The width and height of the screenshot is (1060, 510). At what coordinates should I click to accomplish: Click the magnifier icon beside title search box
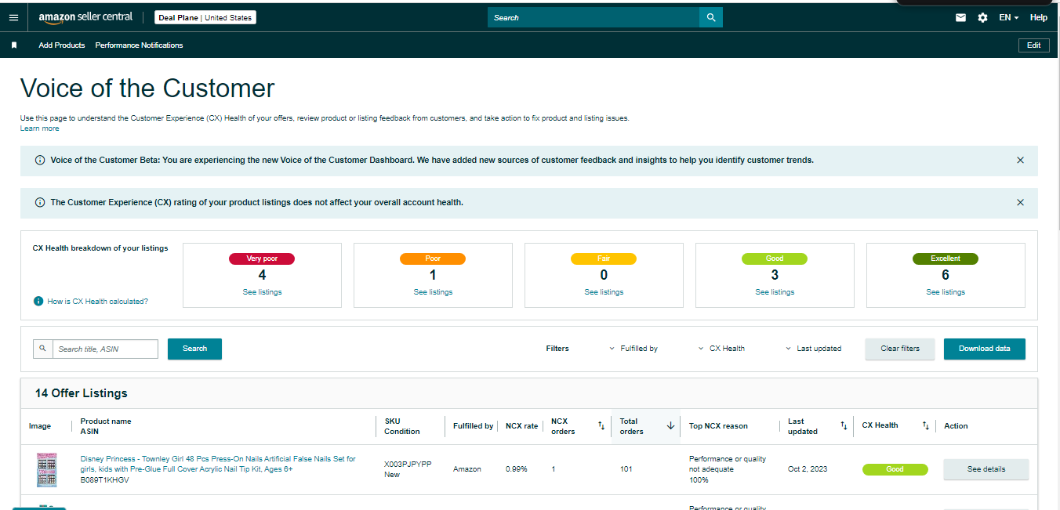click(42, 349)
